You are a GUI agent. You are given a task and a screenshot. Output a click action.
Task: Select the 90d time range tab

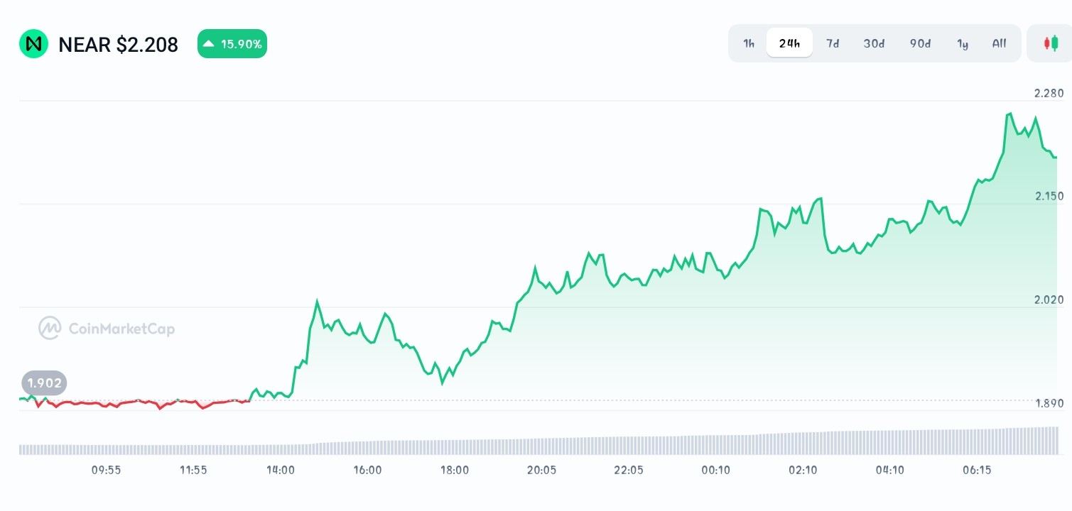(x=920, y=43)
